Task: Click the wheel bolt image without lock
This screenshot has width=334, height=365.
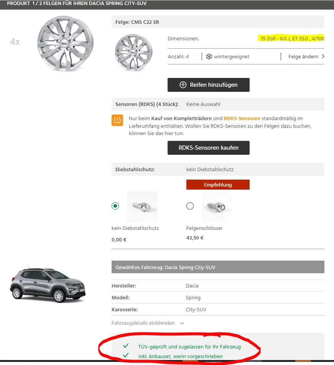Action: 142,206
